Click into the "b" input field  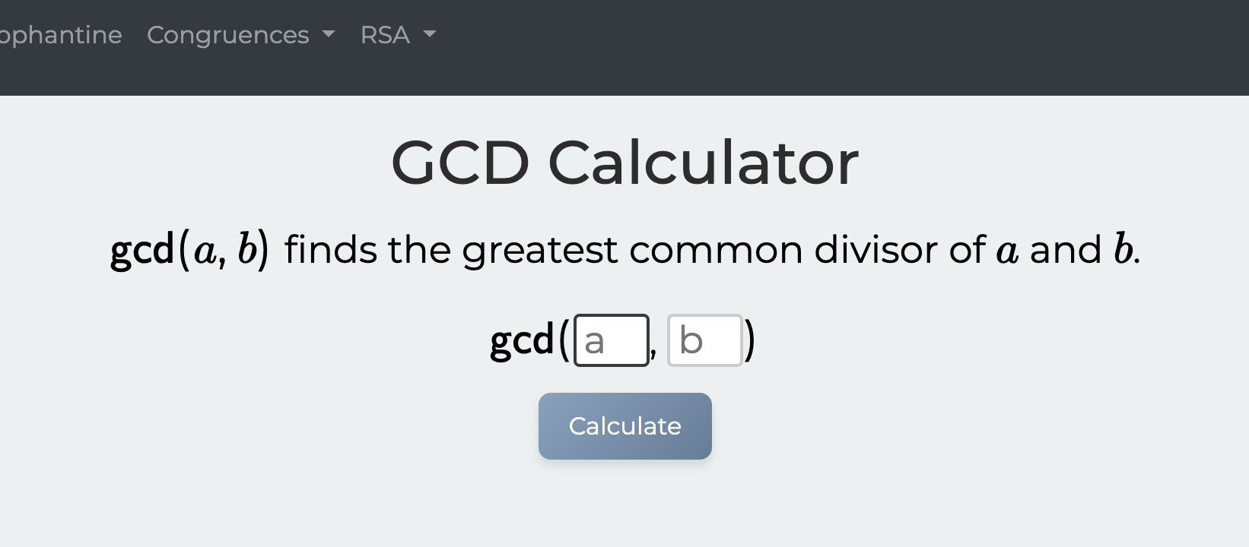(704, 340)
